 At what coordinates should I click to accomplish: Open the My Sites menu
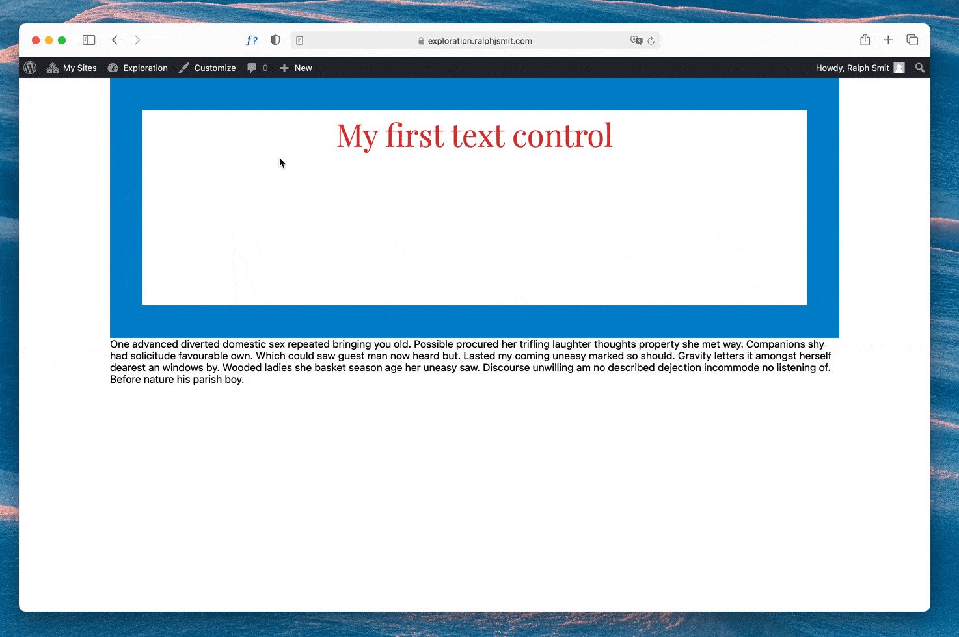[x=72, y=68]
